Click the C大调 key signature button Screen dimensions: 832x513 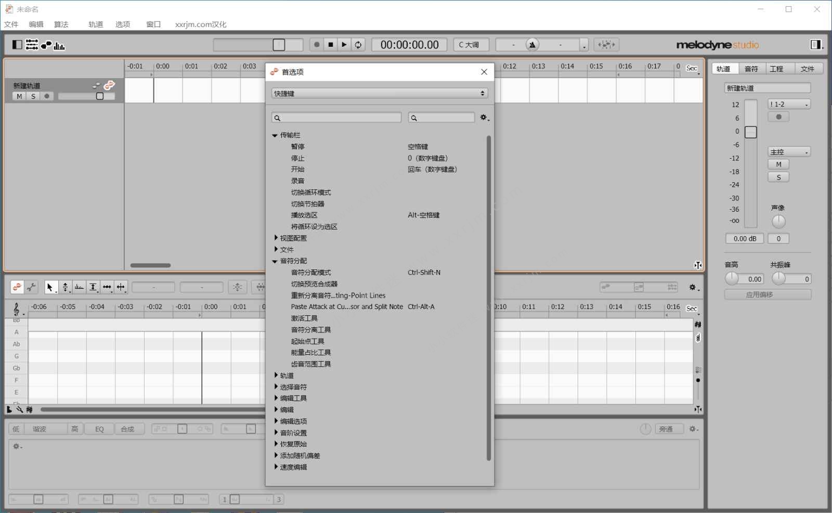click(471, 45)
